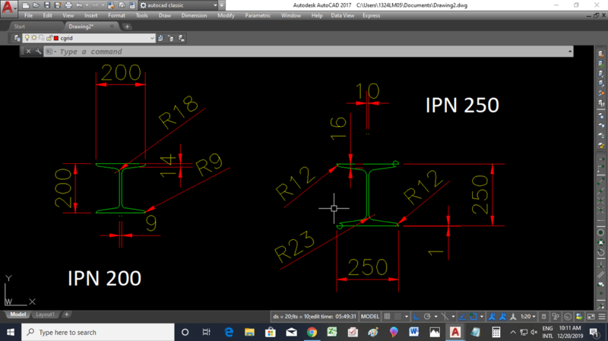Open polar tracking angle dropdown arrow
608x341 pixels.
(x=435, y=317)
